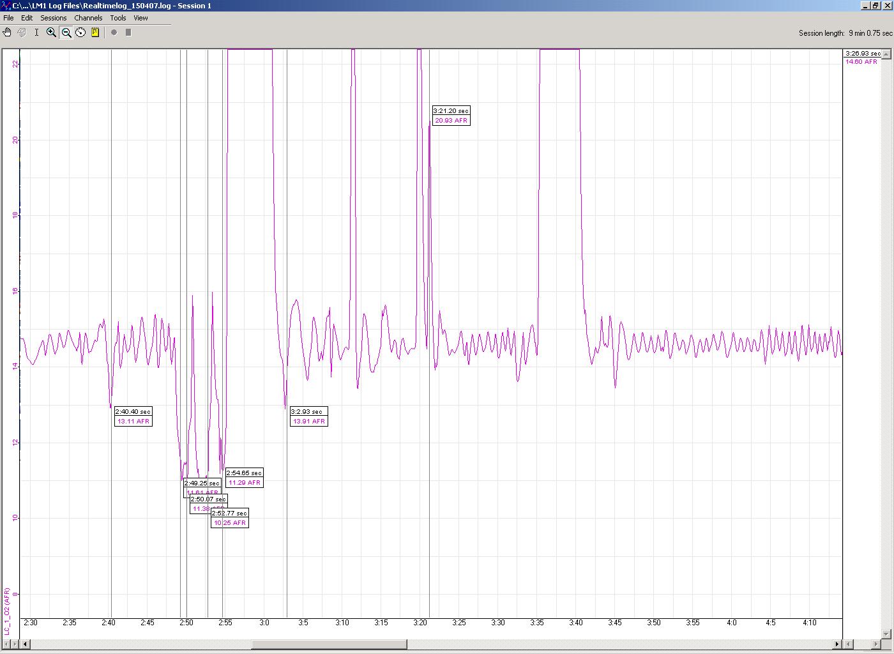Restore the window with the restore button

tap(875, 6)
